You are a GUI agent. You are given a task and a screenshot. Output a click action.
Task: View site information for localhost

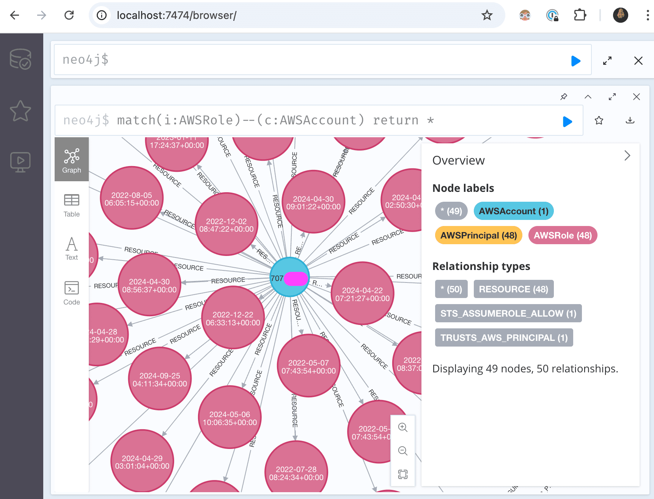coord(101,15)
